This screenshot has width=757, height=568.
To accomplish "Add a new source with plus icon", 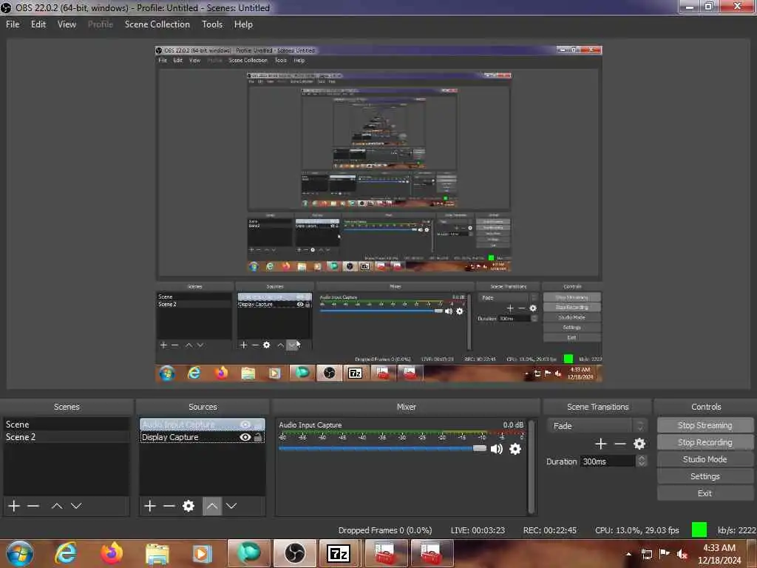I will (150, 506).
